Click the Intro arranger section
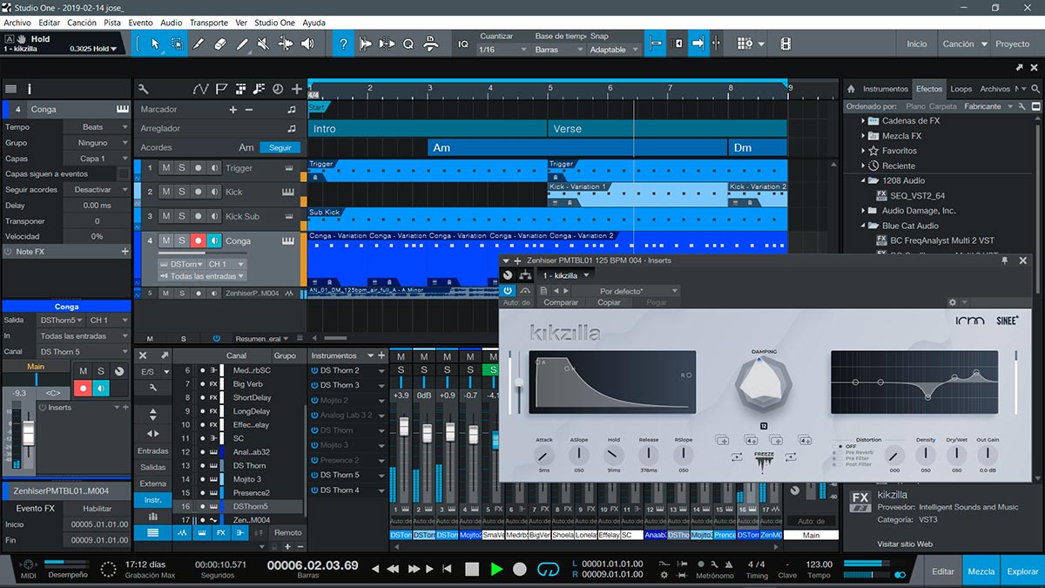This screenshot has width=1045, height=588. 428,129
